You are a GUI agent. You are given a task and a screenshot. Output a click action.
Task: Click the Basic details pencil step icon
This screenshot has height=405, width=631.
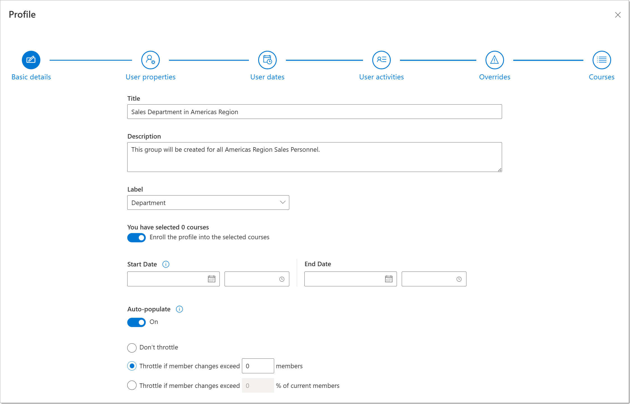coord(31,60)
